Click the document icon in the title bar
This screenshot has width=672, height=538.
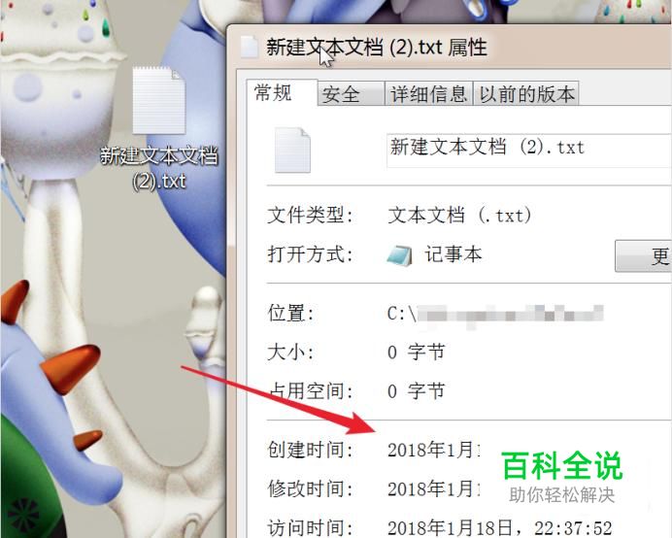pyautogui.click(x=250, y=48)
